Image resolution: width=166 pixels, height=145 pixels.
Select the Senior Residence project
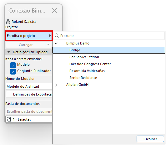tap(109, 78)
